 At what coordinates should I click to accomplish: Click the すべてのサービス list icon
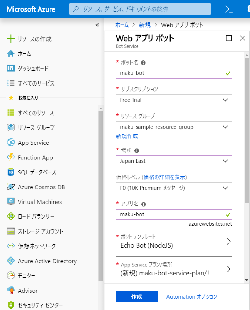click(11, 83)
